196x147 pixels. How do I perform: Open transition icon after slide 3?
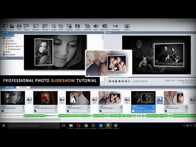tap(94, 99)
